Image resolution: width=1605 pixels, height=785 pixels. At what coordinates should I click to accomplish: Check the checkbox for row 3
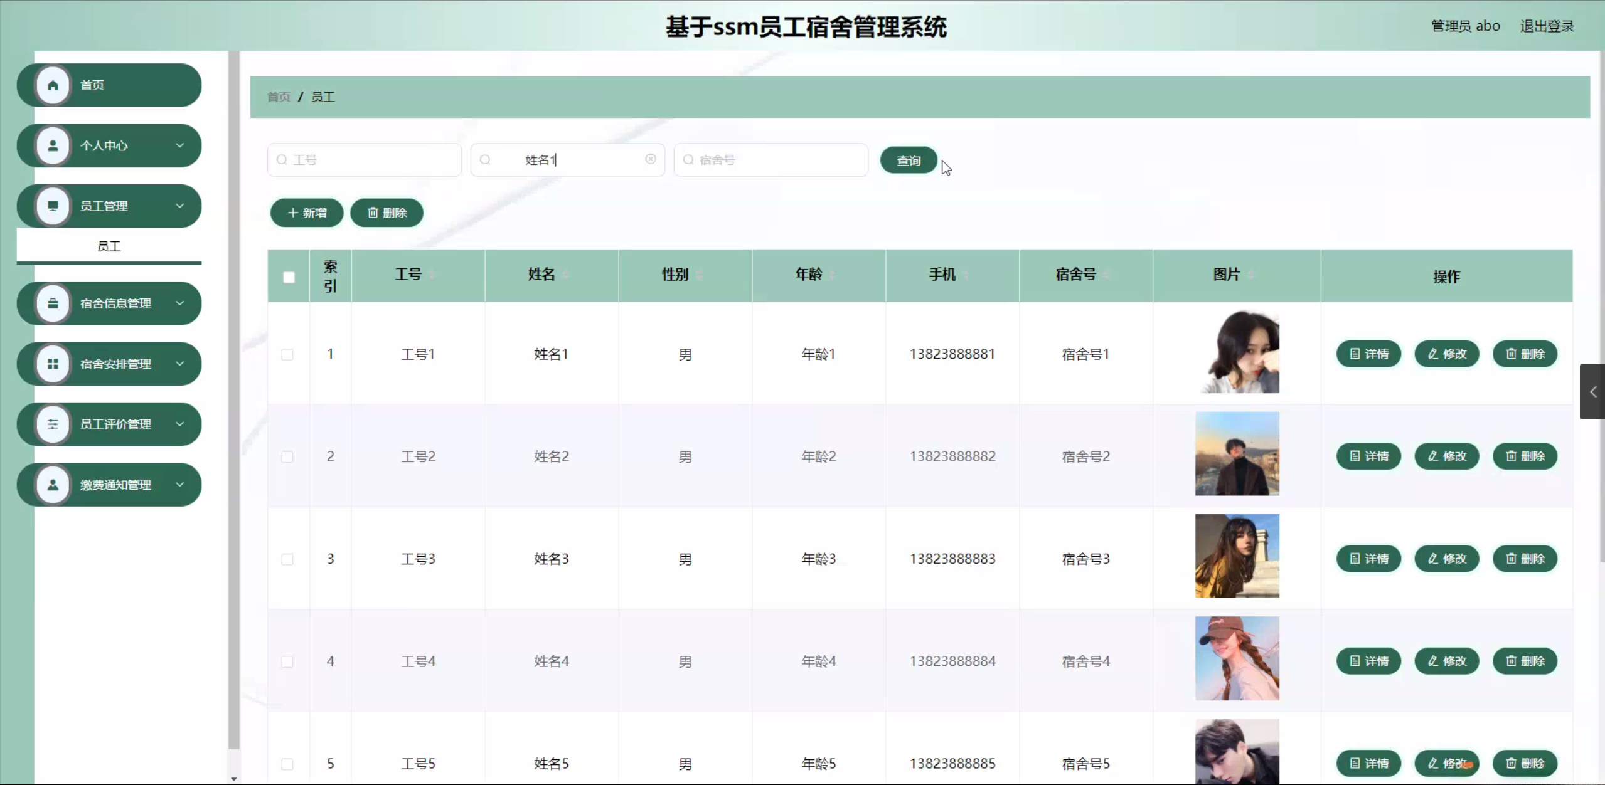pyautogui.click(x=287, y=559)
